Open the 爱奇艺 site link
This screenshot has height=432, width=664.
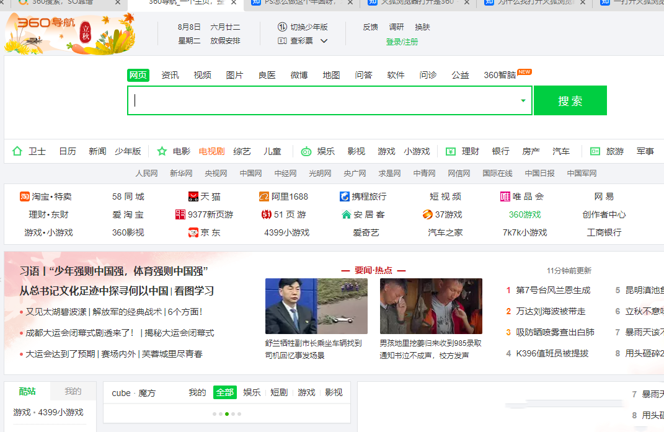pyautogui.click(x=366, y=232)
